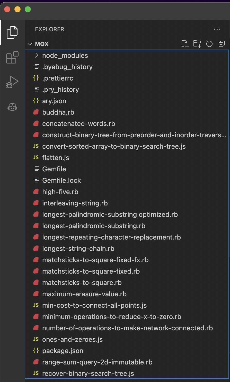Screen dimensions: 230x382
Task: Create a new file using the New File icon
Action: pyautogui.click(x=185, y=44)
